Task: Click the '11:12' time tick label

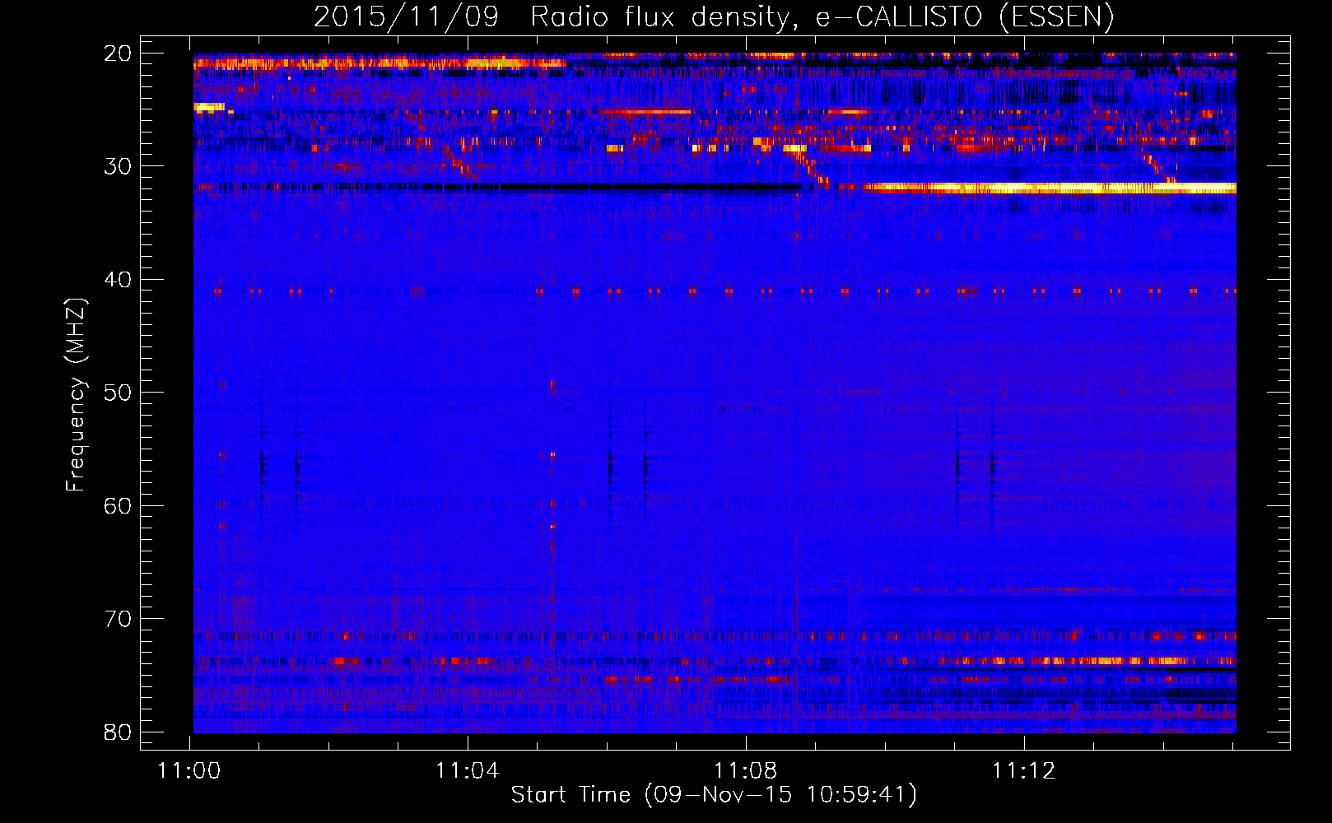Action: [1024, 771]
